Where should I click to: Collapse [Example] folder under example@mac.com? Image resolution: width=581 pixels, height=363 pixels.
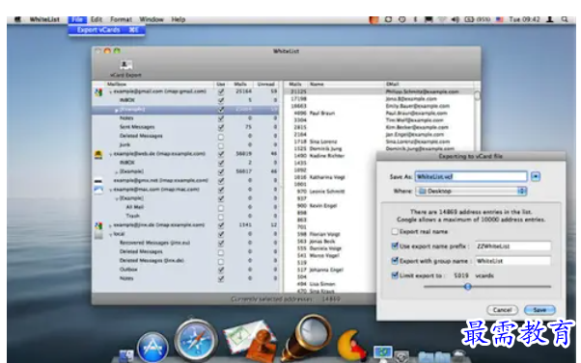click(117, 199)
